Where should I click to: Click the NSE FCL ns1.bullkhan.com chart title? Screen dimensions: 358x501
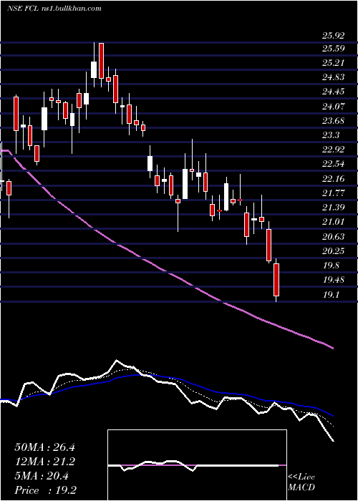(54, 9)
